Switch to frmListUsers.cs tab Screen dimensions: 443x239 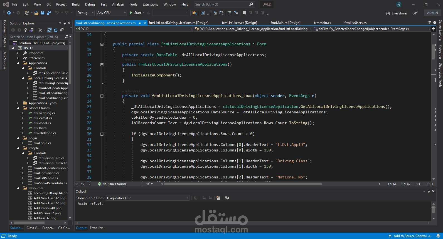[355, 23]
